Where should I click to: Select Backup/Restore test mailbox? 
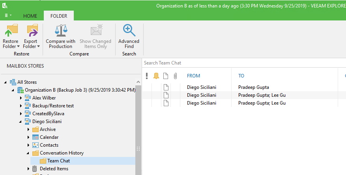(x=53, y=106)
